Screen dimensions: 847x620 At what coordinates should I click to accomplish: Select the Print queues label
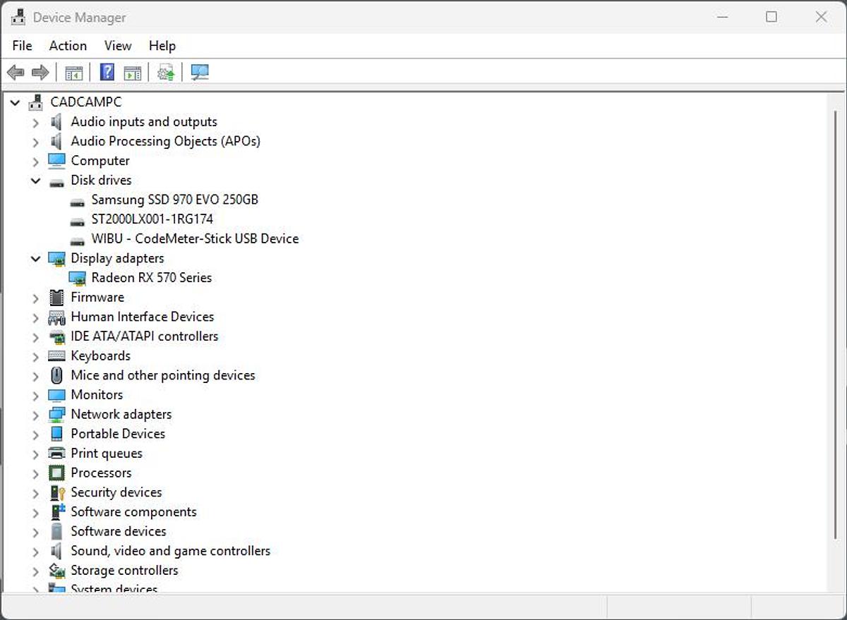click(107, 454)
